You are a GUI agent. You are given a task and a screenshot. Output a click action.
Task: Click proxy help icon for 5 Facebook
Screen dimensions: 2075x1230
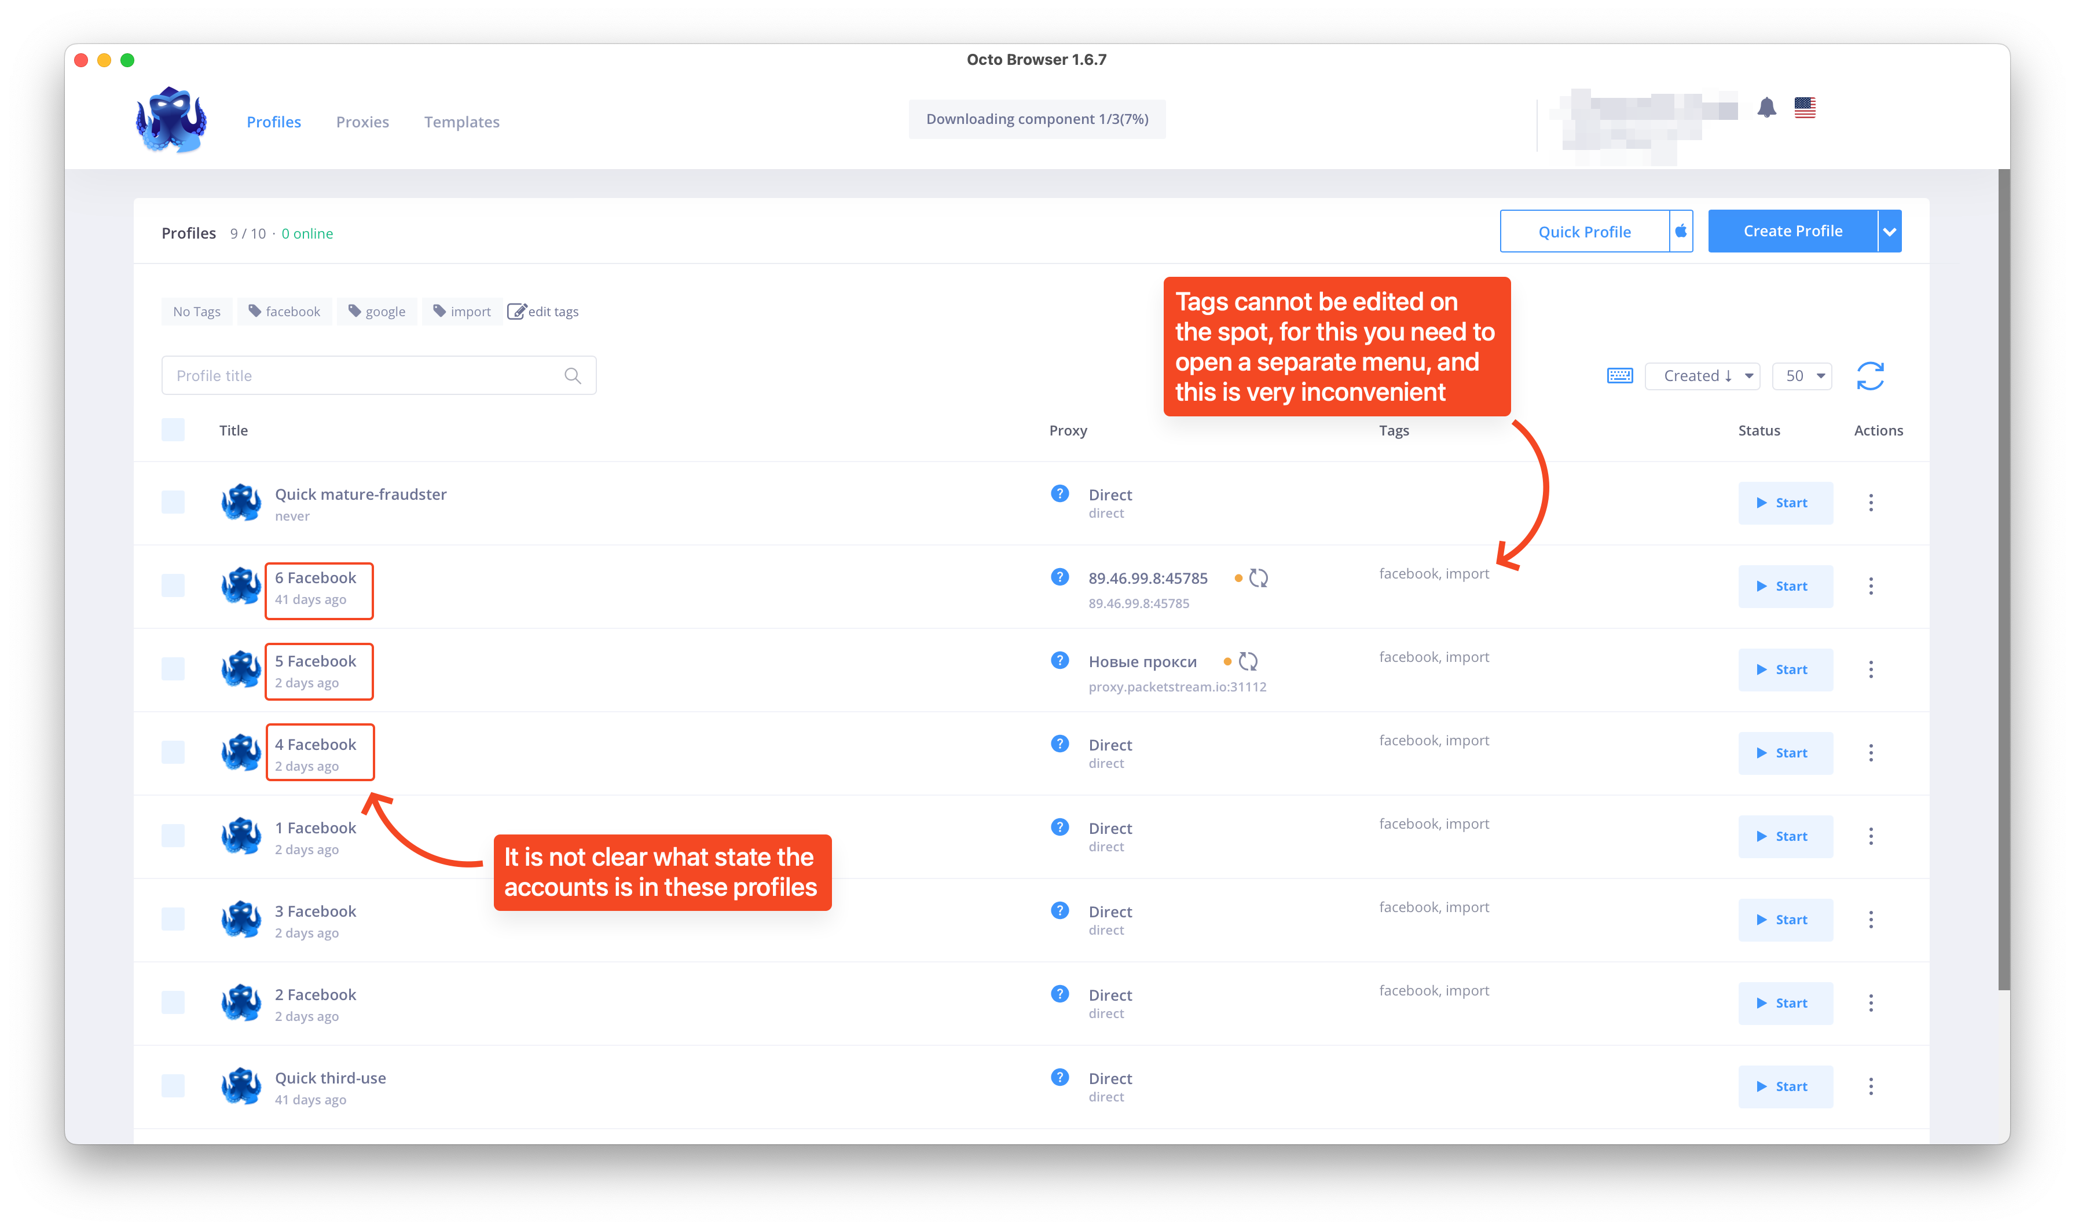pyautogui.click(x=1059, y=661)
